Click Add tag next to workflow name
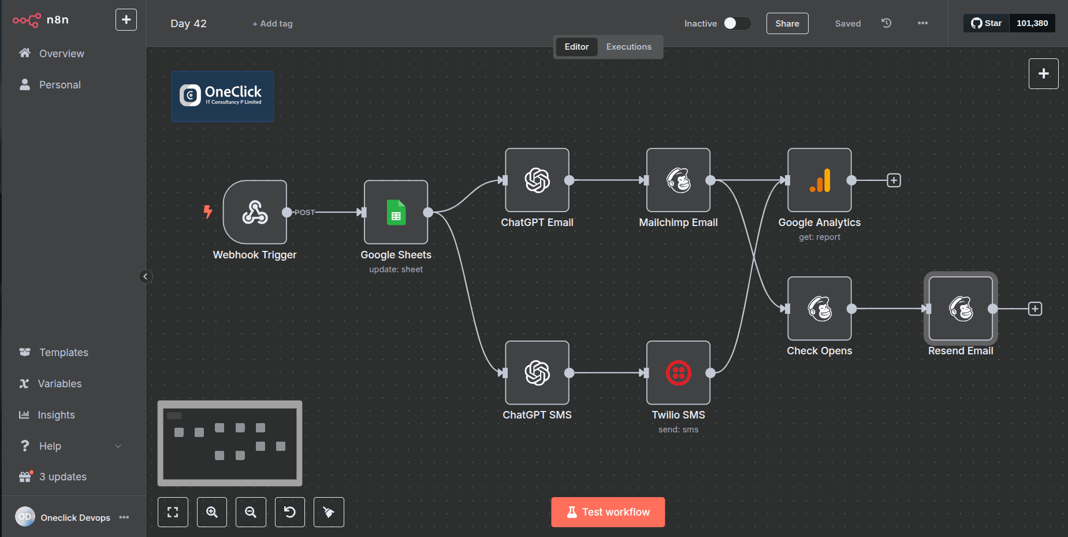 [x=273, y=24]
